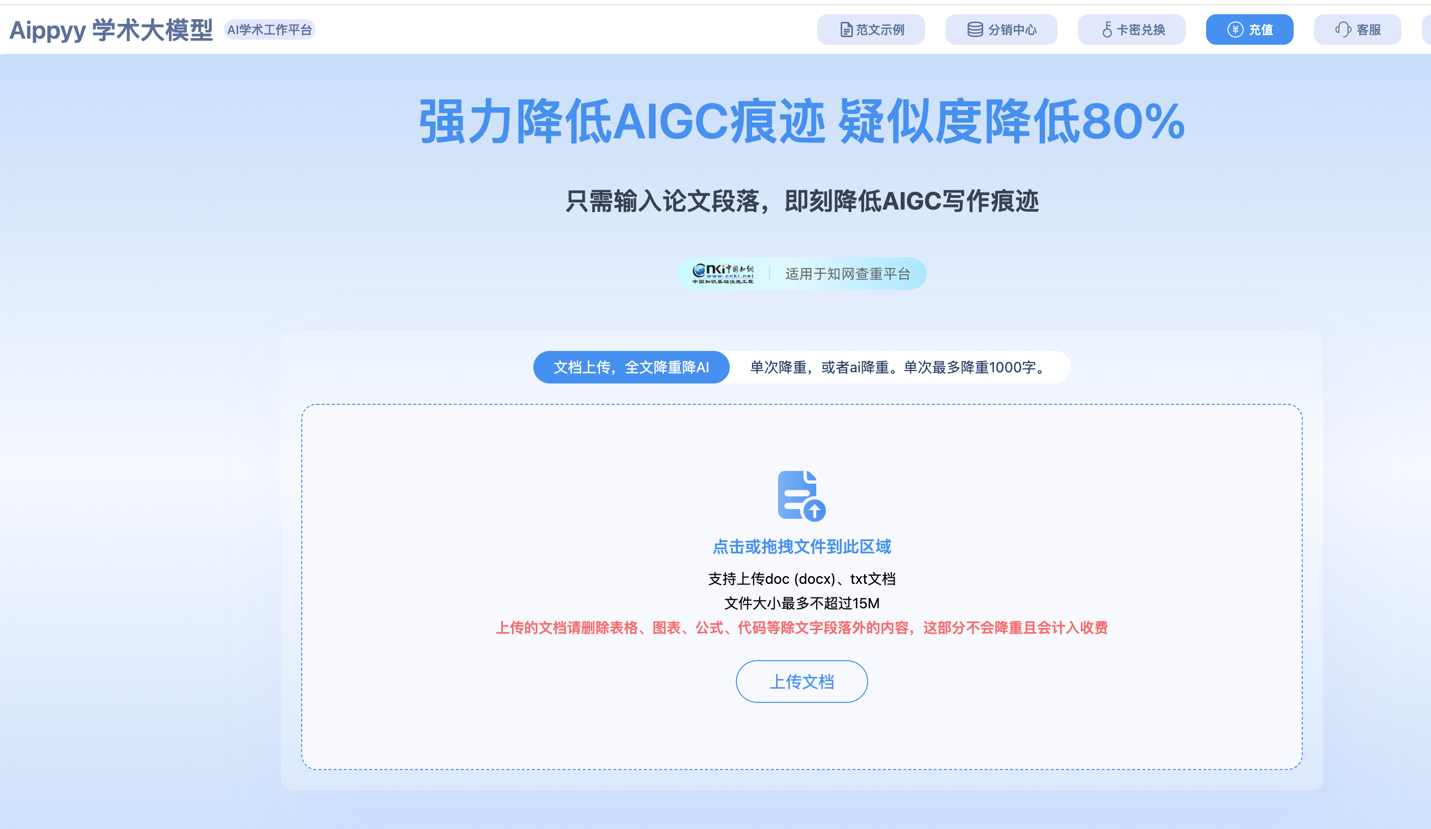
Task: Click the AI学术工作平台 badge
Action: click(270, 29)
